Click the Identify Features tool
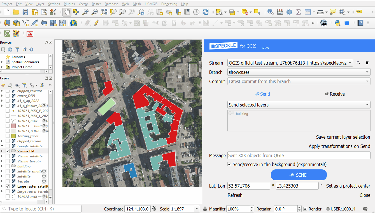Viewport: 375px width, 213px height. pyautogui.click(x=271, y=12)
